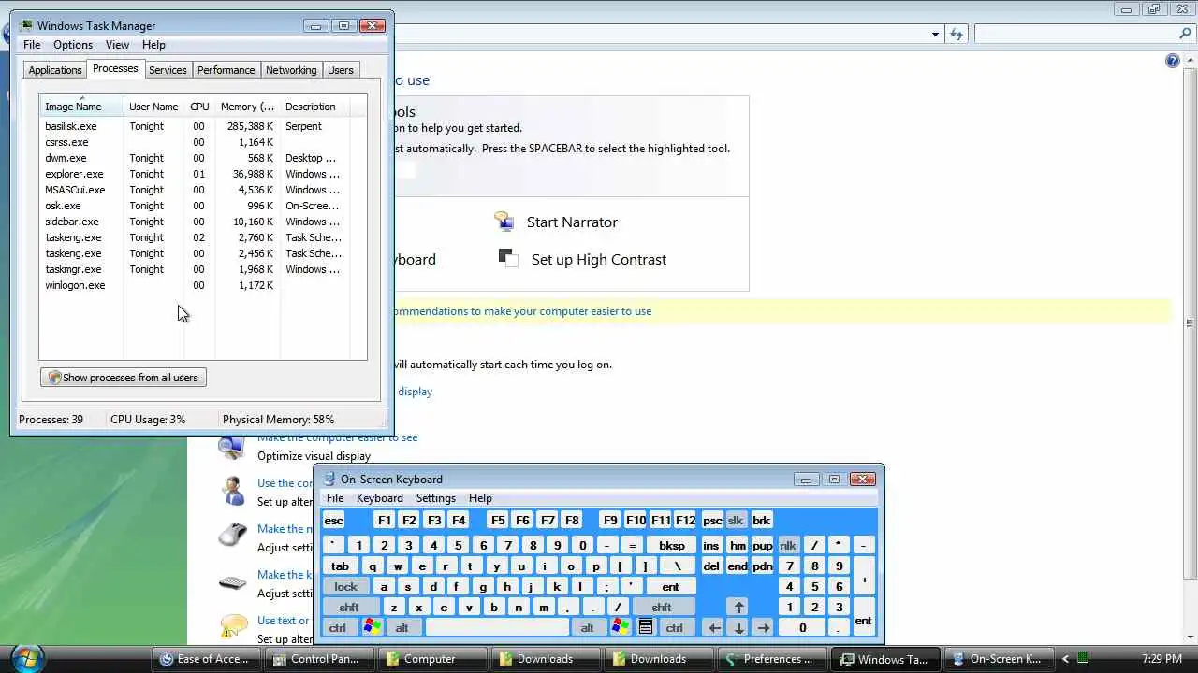Switch to Control Panel taskbar button
Viewport: 1198px width, 673px height.
click(x=317, y=659)
